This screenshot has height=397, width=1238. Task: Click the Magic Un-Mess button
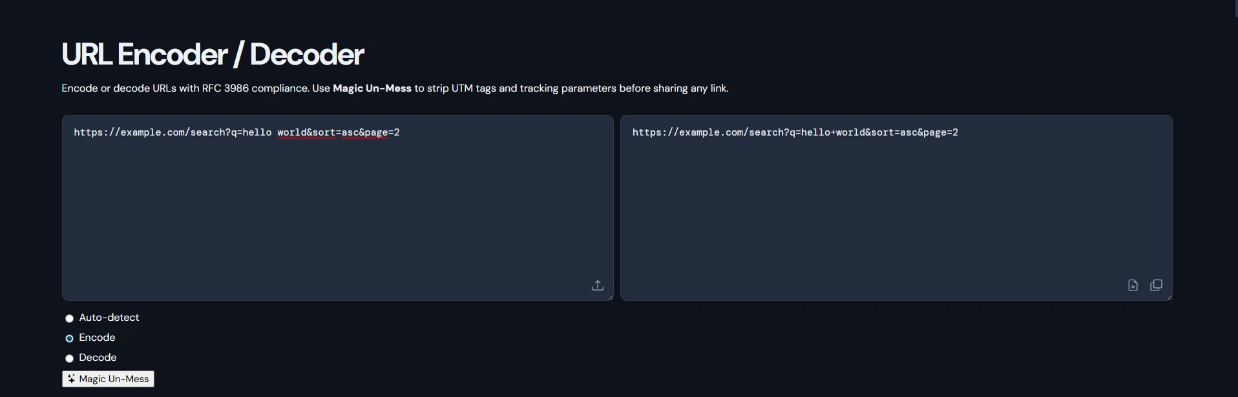(108, 379)
